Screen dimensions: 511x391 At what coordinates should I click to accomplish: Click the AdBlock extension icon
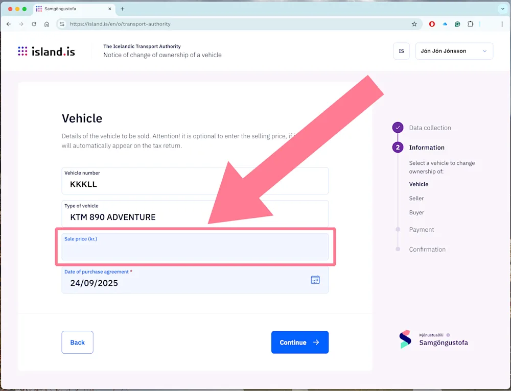432,23
